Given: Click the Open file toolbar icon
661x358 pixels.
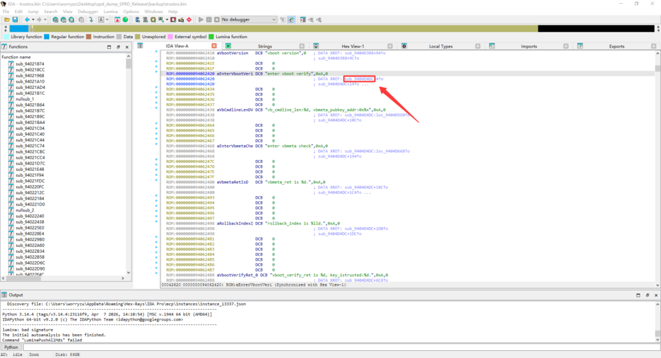Looking at the screenshot, I should 7,20.
